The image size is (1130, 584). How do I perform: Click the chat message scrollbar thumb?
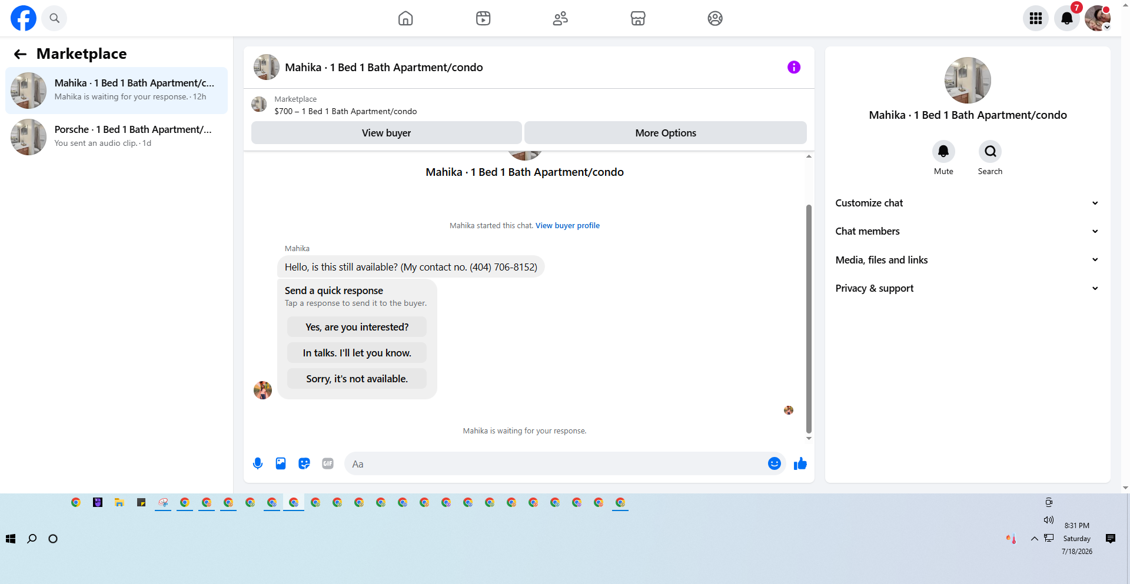pyautogui.click(x=809, y=319)
